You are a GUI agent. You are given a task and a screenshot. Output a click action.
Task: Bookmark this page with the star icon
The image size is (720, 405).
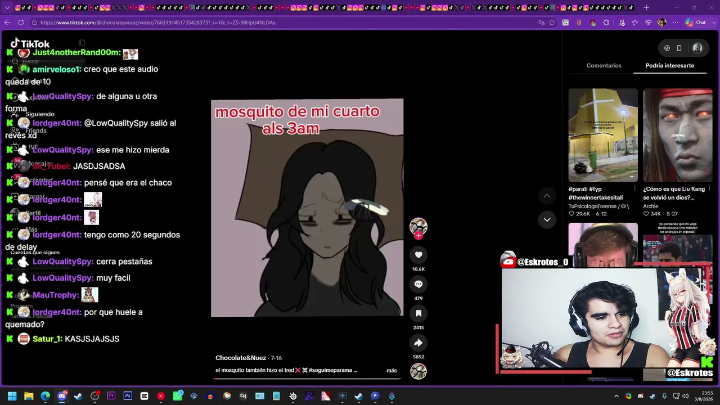552,22
